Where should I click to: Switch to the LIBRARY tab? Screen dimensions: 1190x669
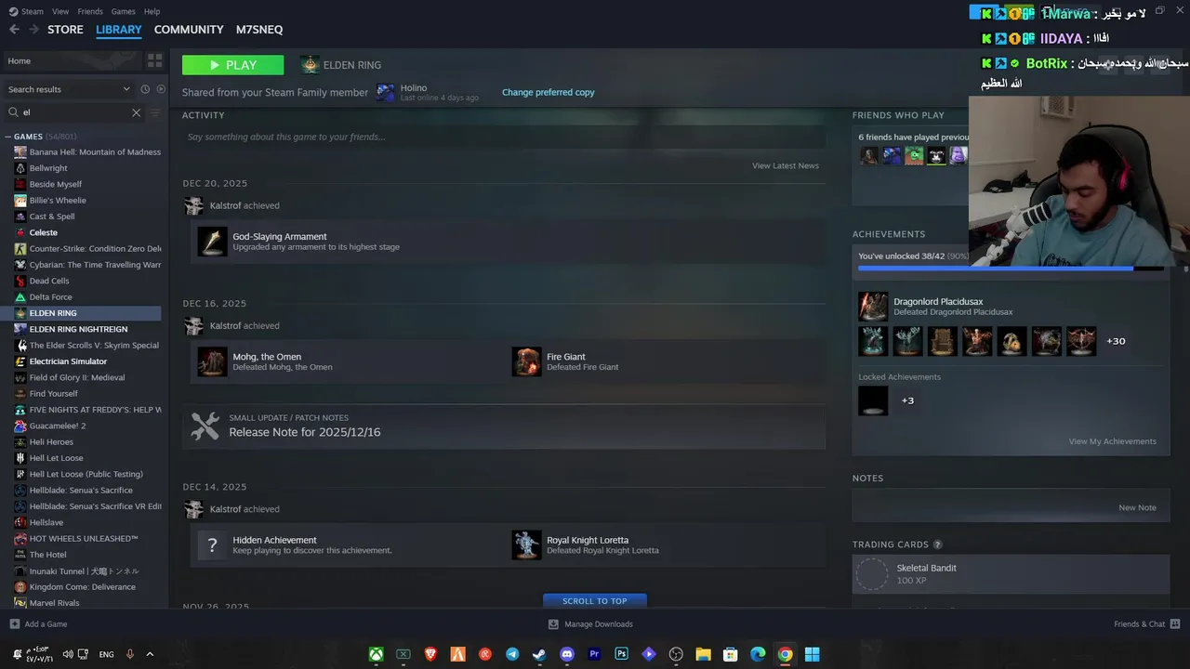119,30
